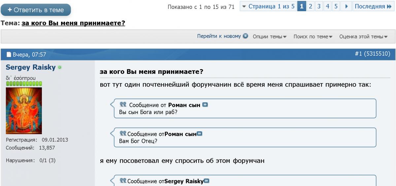Click the view-post icon in second Роман сын quote

[199, 134]
